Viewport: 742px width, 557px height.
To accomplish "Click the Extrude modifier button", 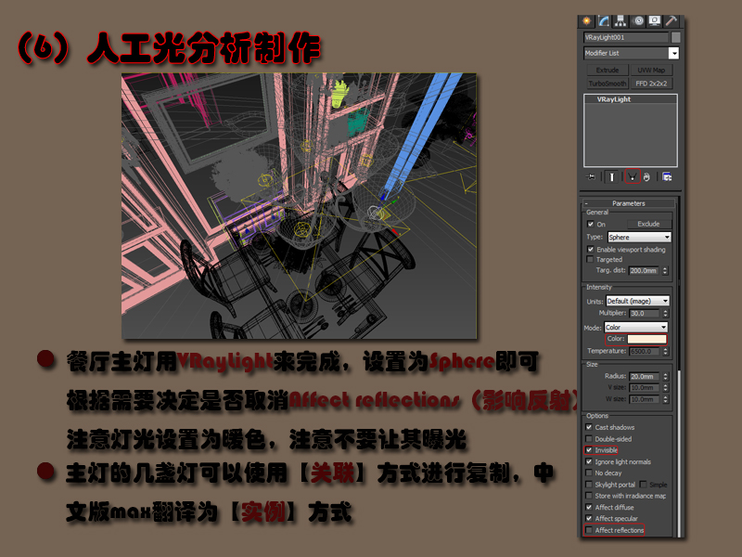I will 608,71.
